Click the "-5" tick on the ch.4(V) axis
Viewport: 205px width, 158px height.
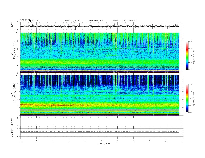[18, 137]
